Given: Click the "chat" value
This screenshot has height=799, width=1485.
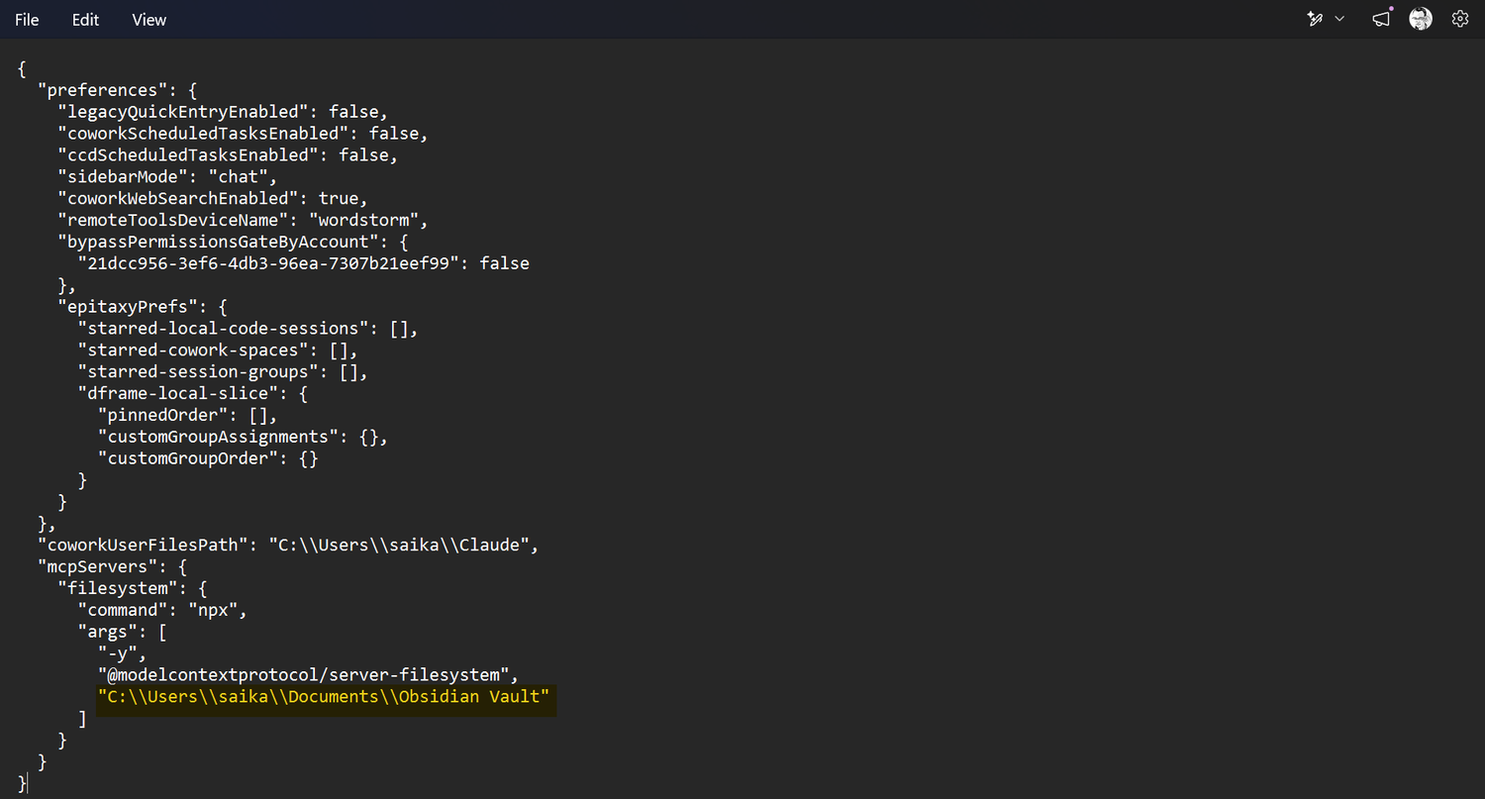Looking at the screenshot, I should pos(238,177).
